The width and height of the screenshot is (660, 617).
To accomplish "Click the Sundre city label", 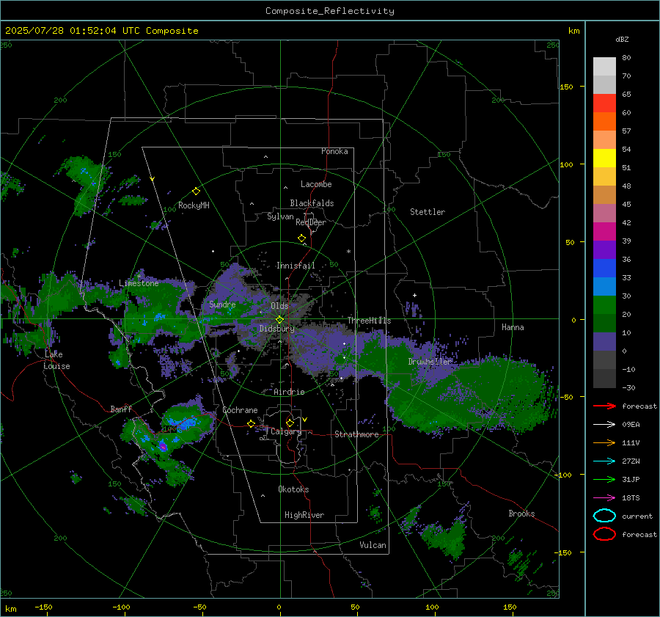I will [x=222, y=304].
